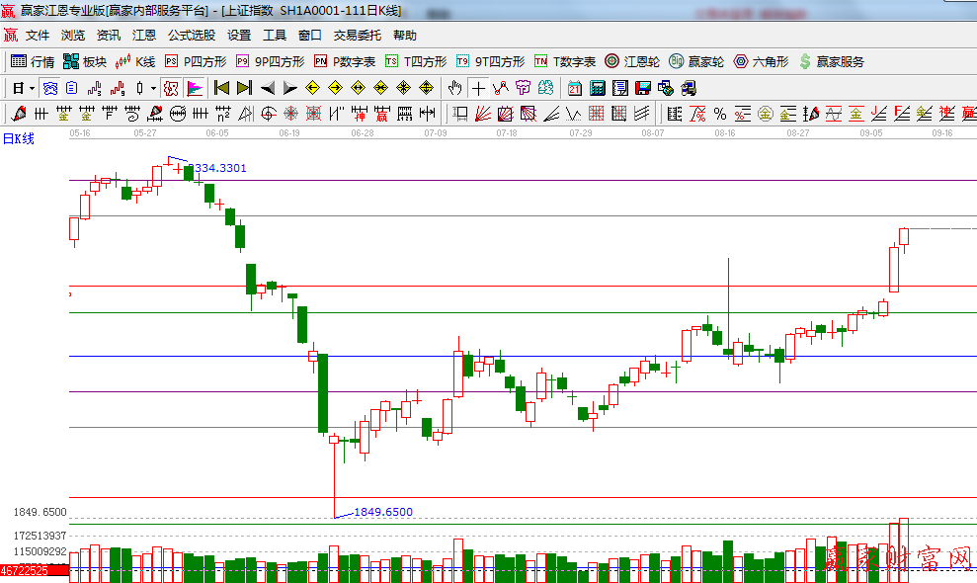
Task: Open the P四方形 toolbar button
Action: (x=196, y=61)
